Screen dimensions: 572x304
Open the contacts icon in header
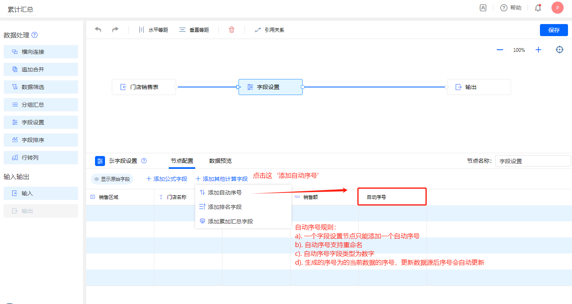483,8
